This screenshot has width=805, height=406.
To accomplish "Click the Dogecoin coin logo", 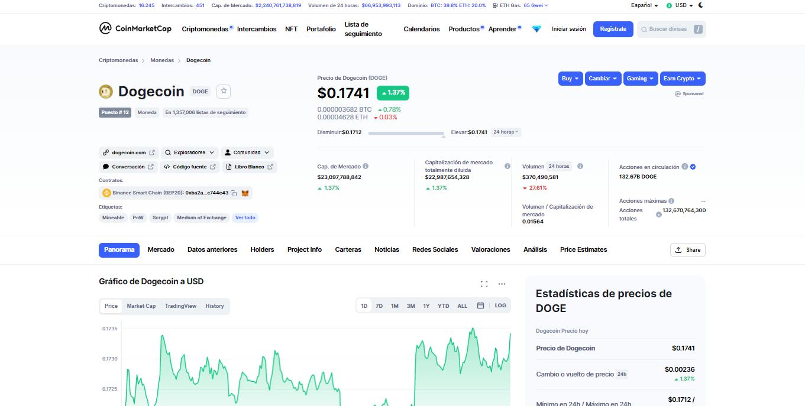I will pos(106,91).
